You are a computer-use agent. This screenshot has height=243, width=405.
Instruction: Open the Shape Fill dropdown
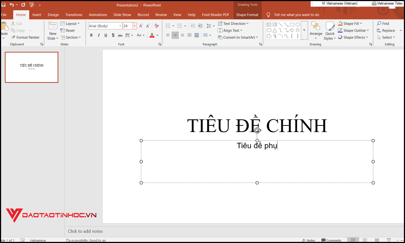click(350, 23)
